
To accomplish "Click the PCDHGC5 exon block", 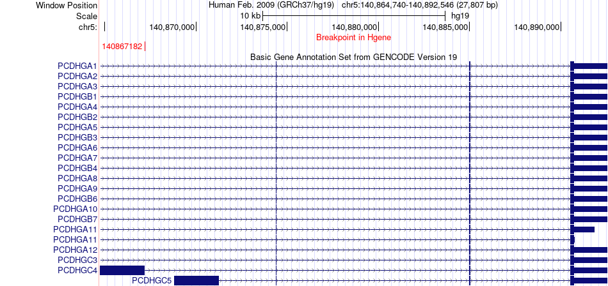I will 196,280.
